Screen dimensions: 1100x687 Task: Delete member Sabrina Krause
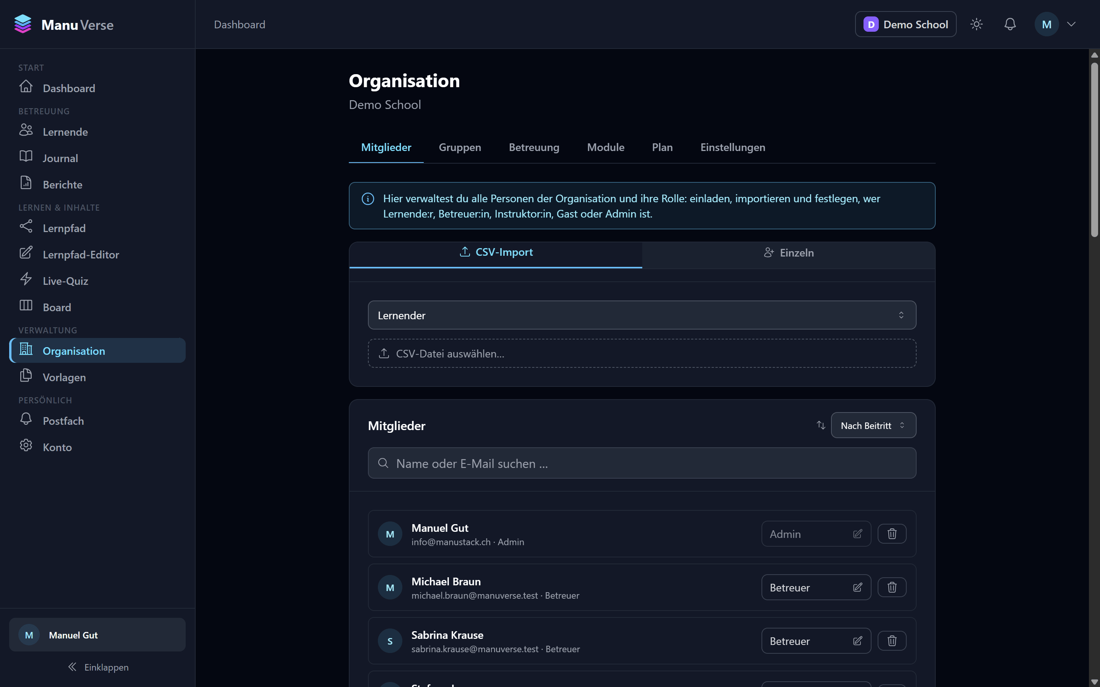[892, 641]
